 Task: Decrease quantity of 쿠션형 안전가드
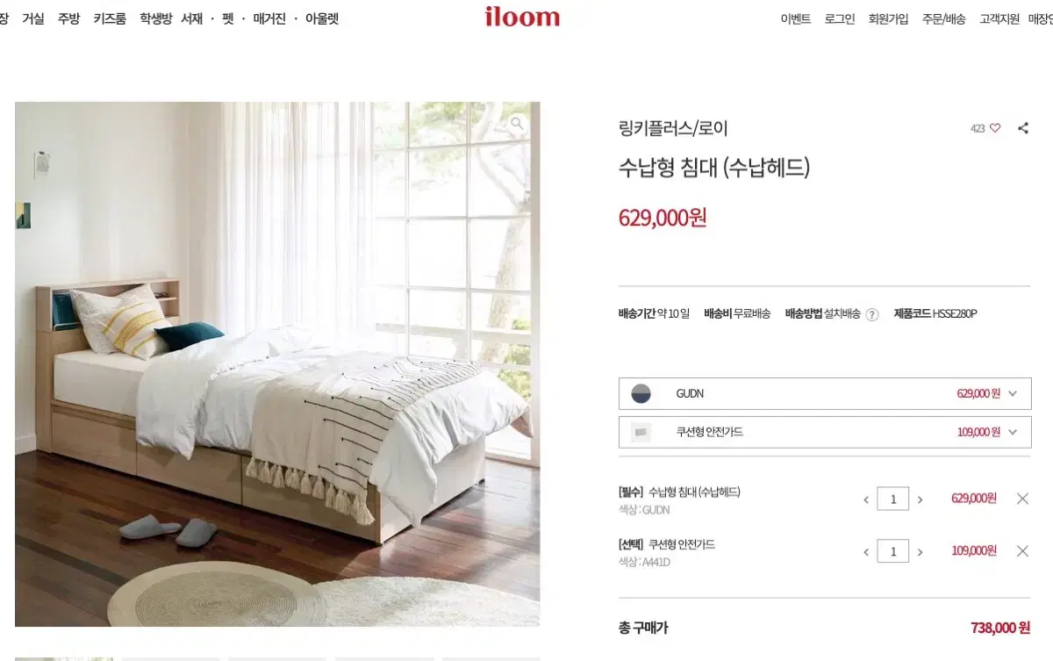[x=866, y=552]
